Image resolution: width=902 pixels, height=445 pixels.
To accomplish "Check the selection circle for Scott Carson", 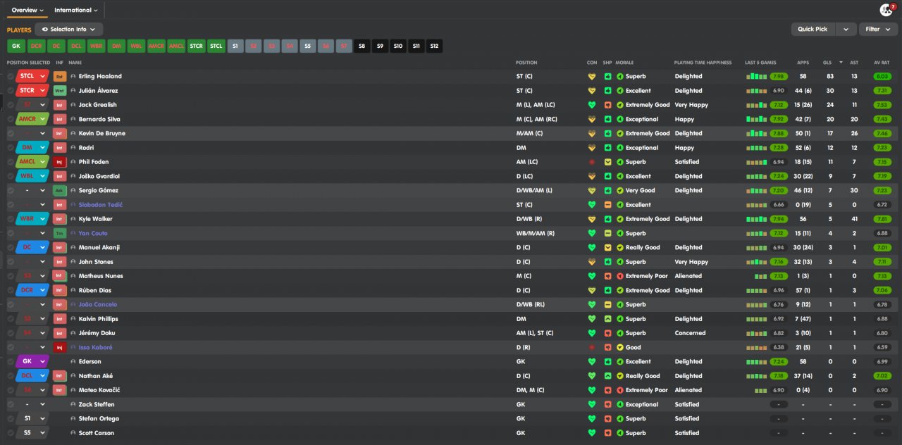I will tap(11, 433).
